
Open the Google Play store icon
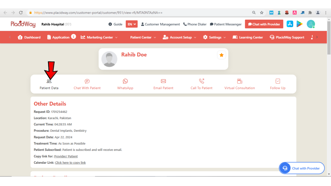pos(299,24)
